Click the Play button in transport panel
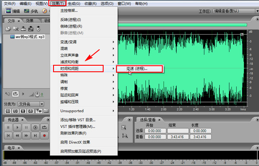Viewport: 259px width, 166px height. (17, 128)
